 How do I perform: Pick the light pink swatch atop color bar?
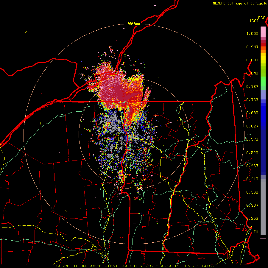[263, 32]
